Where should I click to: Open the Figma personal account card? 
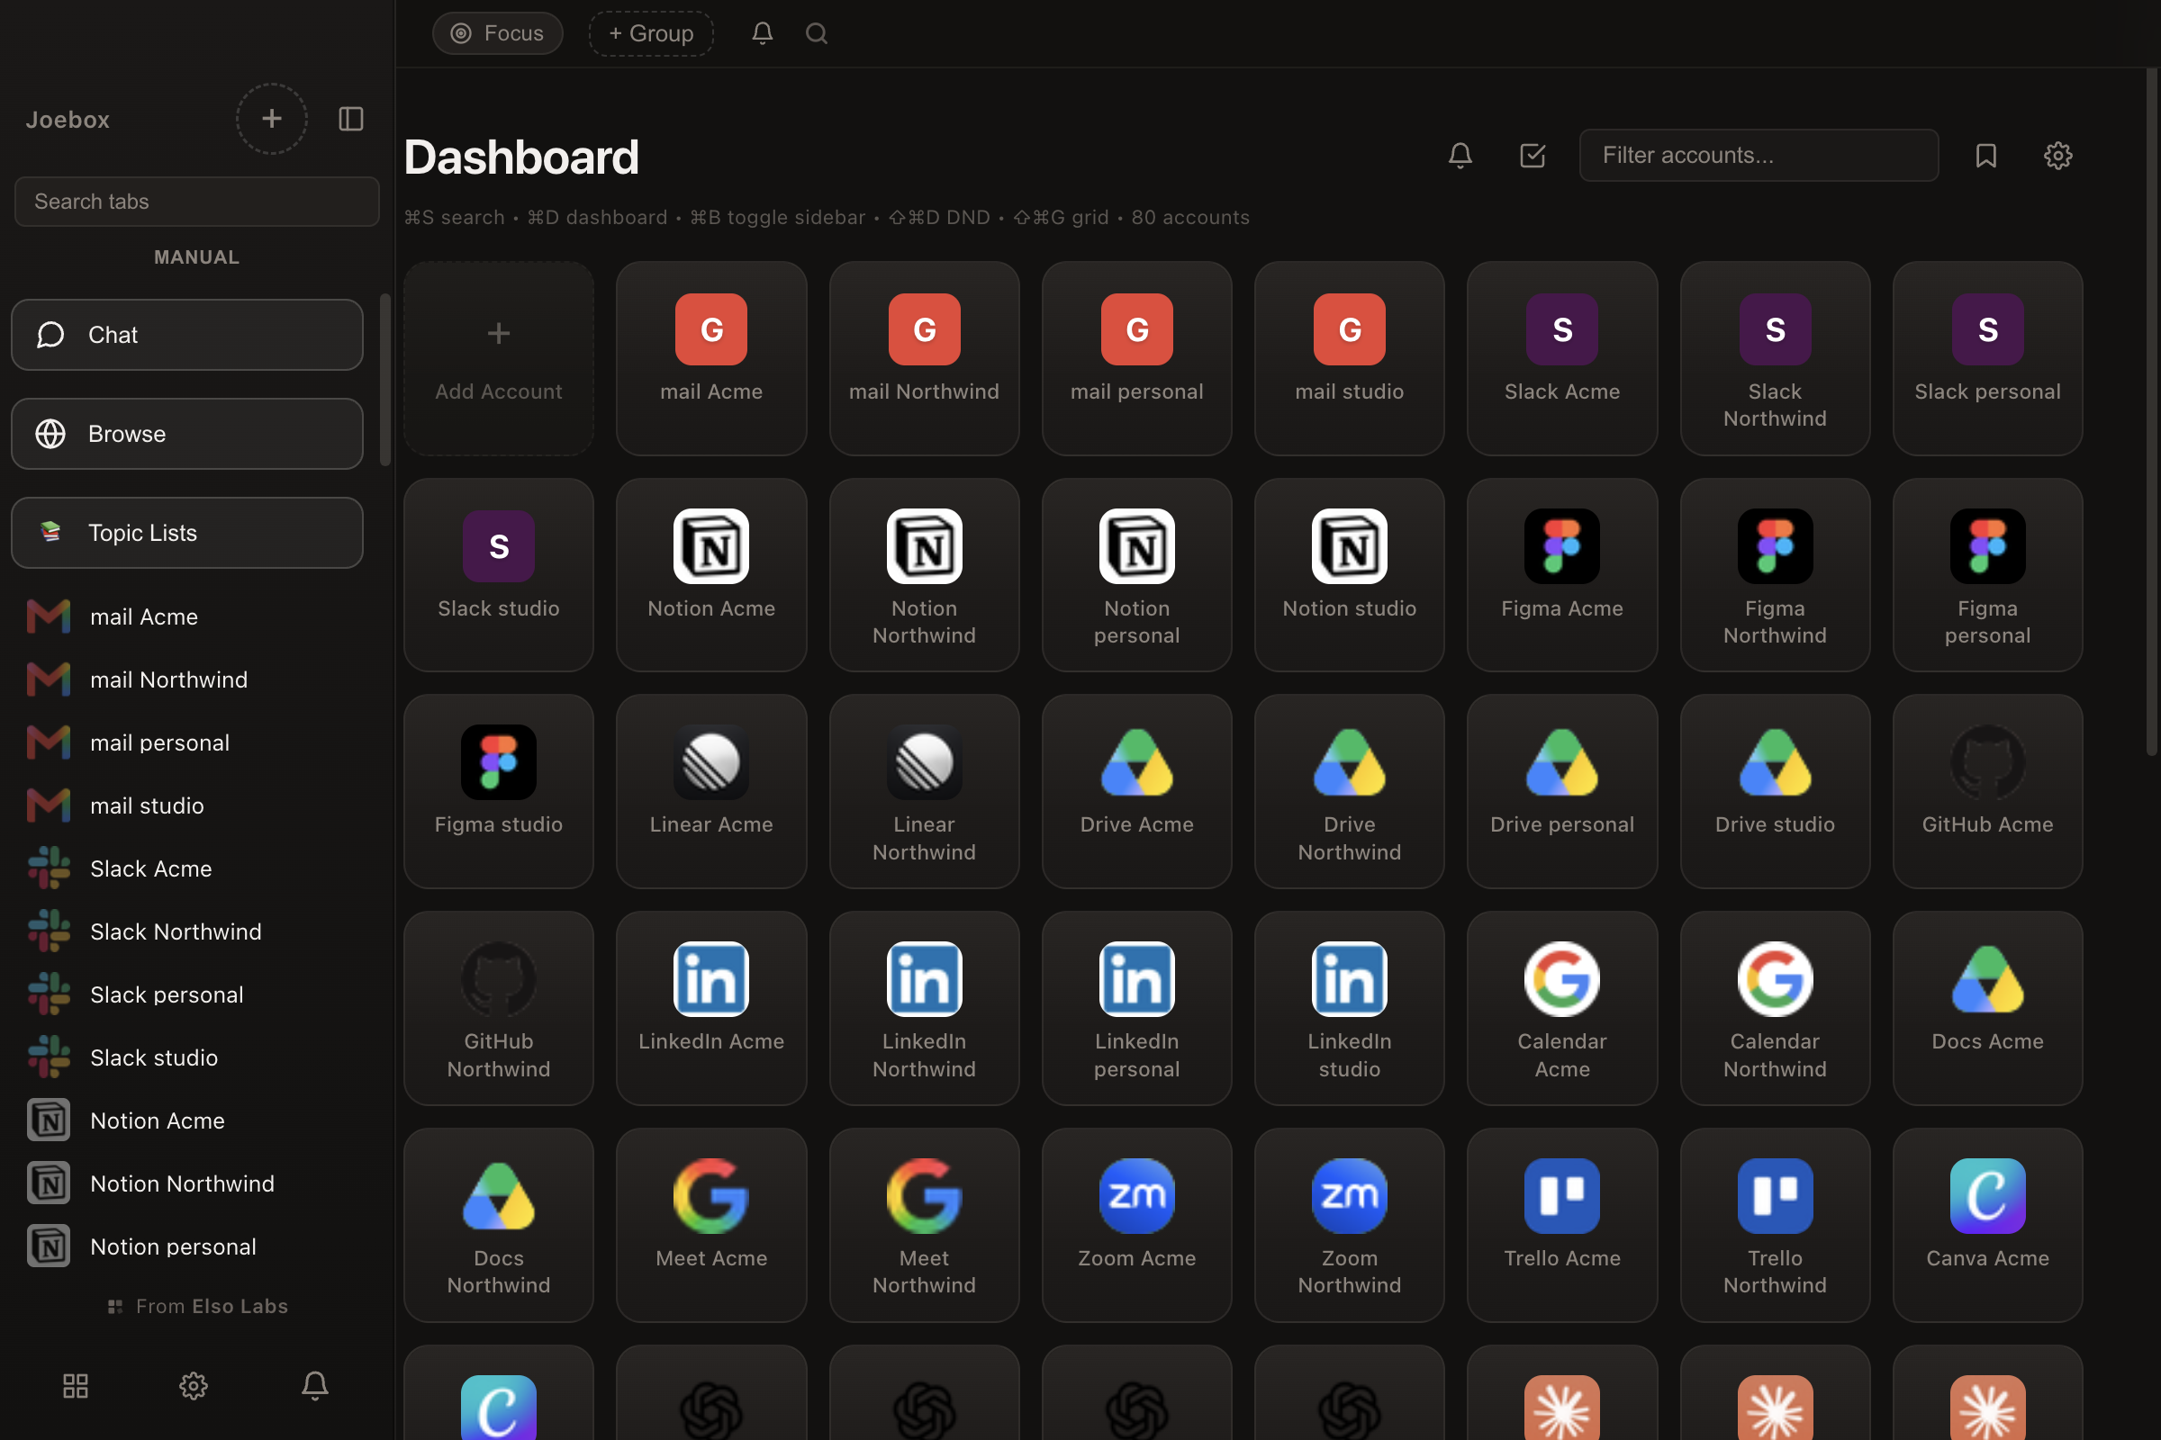click(1987, 575)
